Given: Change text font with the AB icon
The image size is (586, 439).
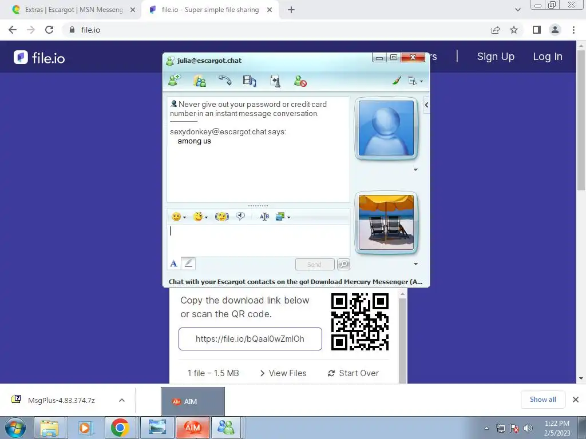Looking at the screenshot, I should [264, 217].
